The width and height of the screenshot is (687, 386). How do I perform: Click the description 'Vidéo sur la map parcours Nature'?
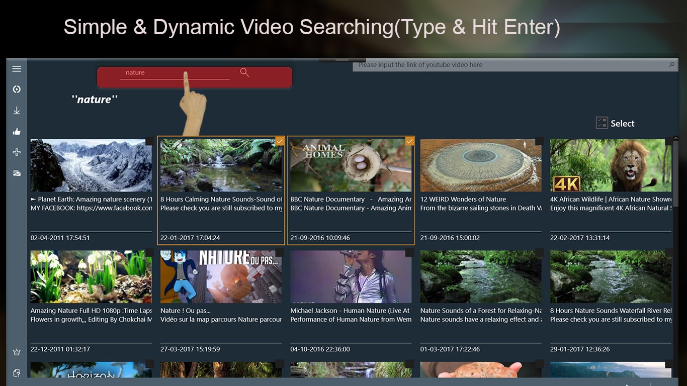[221, 320]
